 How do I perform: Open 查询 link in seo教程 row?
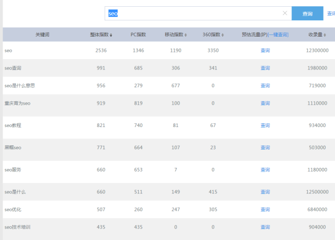tap(265, 125)
